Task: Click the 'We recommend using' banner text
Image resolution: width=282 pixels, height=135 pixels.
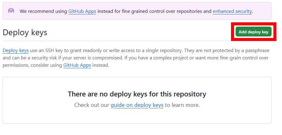Action: [x=43, y=11]
